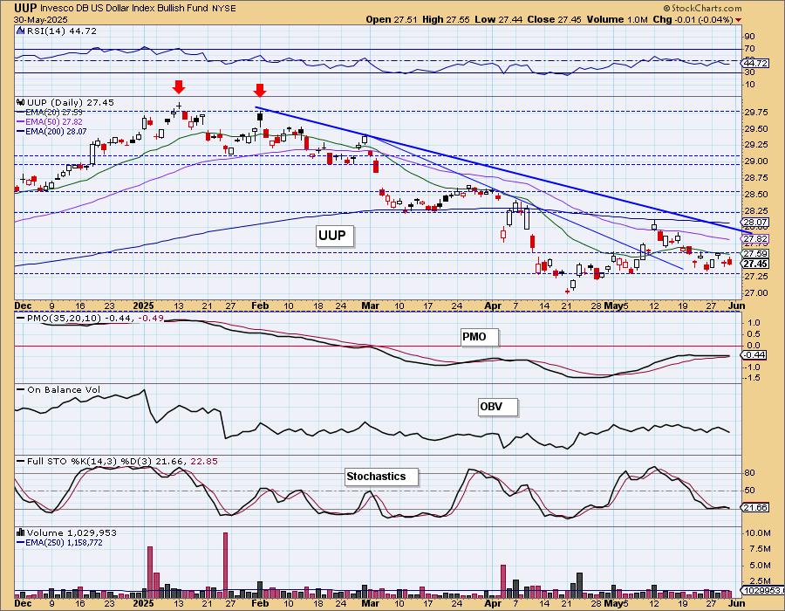Click the 2025 label on price chart date axis
The height and width of the screenshot is (611, 785).
click(x=144, y=305)
